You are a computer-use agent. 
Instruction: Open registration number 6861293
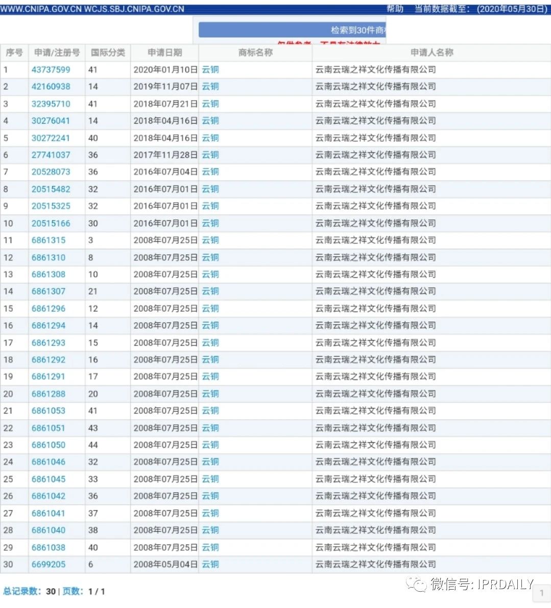[49, 343]
